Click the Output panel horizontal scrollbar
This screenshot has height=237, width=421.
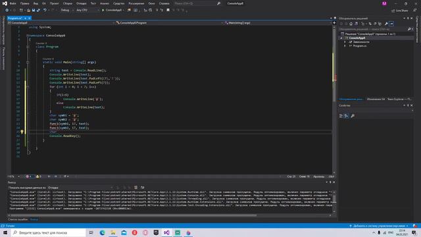click(x=169, y=215)
